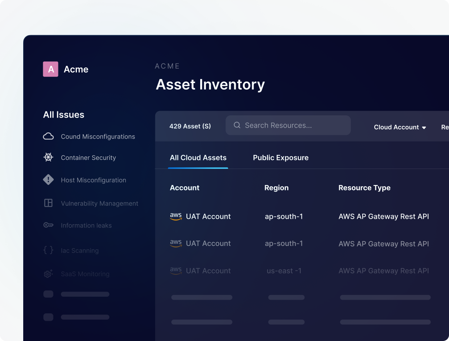Open All Issues in the sidebar
Viewport: 449px width, 341px height.
pyautogui.click(x=63, y=115)
